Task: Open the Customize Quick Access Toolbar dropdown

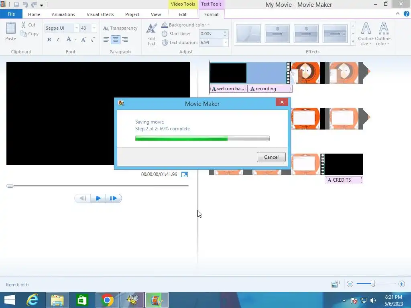Action: pos(41,5)
